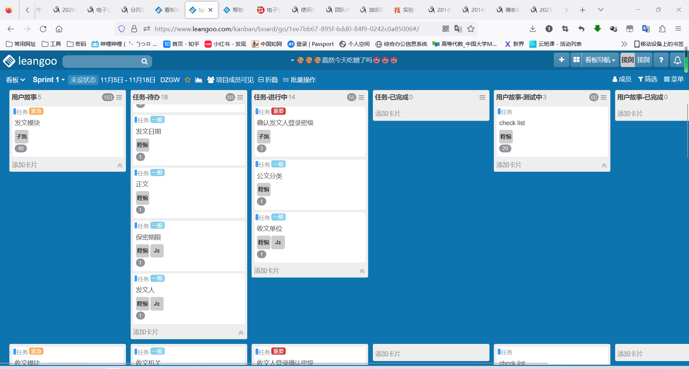
Task: Open browser extensions puzzle icon
Action: (662, 29)
